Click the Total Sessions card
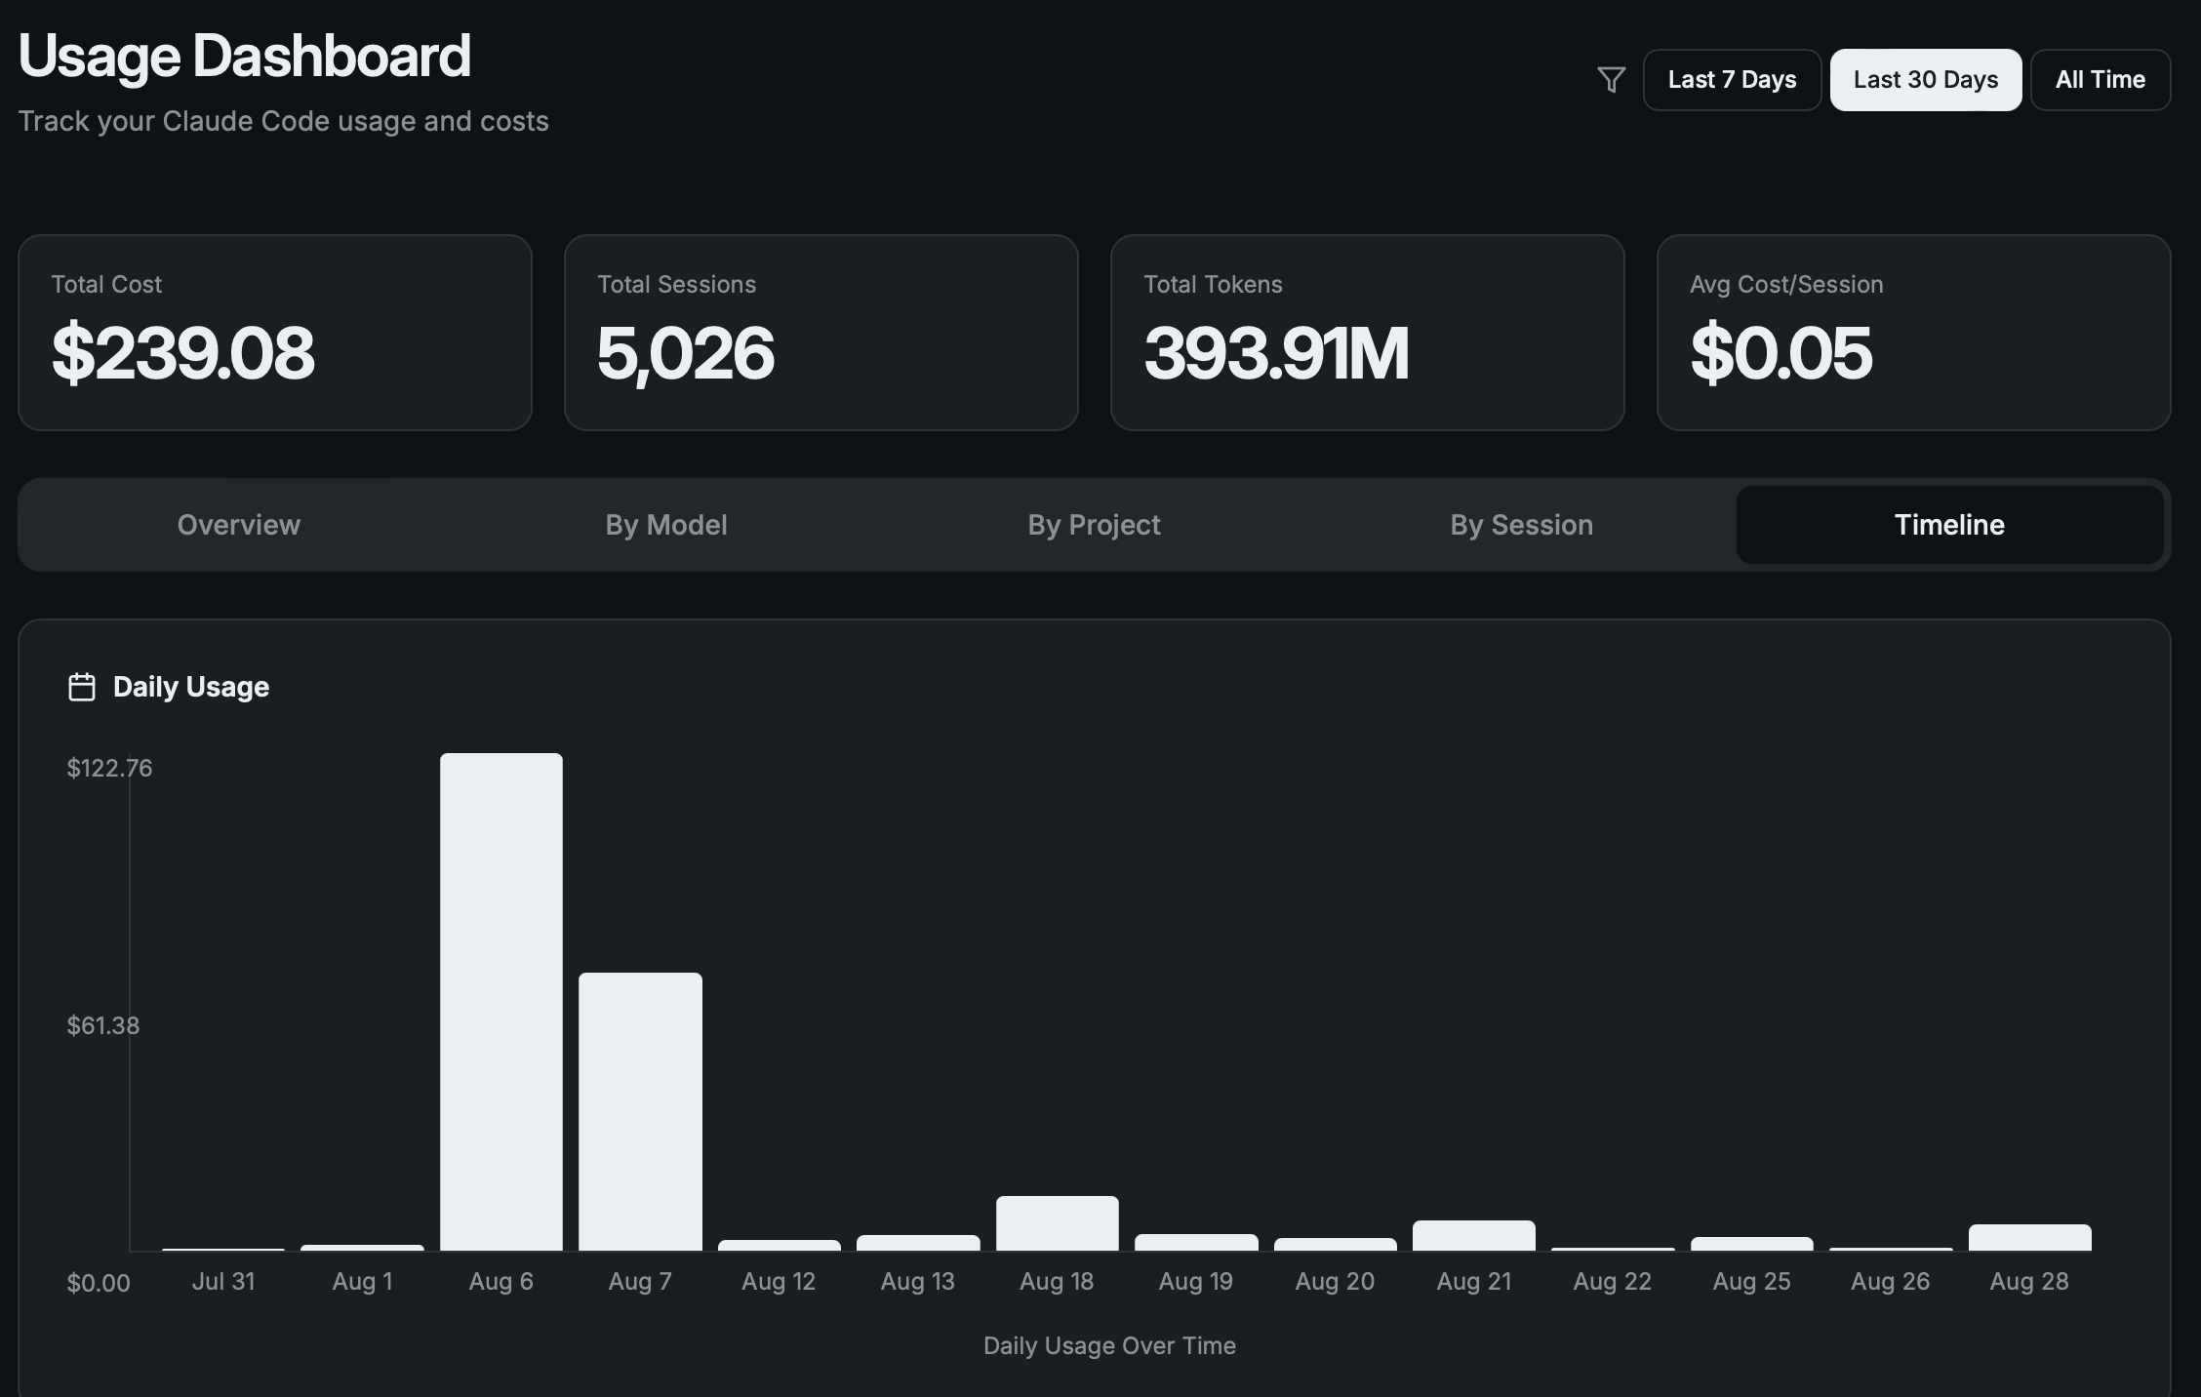 820,332
